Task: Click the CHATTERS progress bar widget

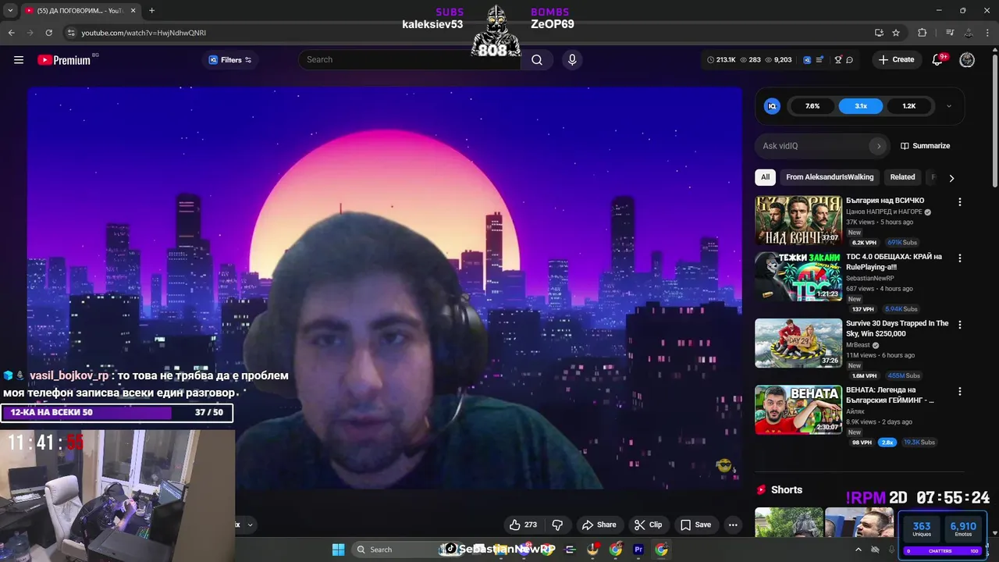Action: 942,551
